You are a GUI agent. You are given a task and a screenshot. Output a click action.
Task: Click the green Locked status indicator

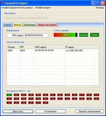(84, 35)
